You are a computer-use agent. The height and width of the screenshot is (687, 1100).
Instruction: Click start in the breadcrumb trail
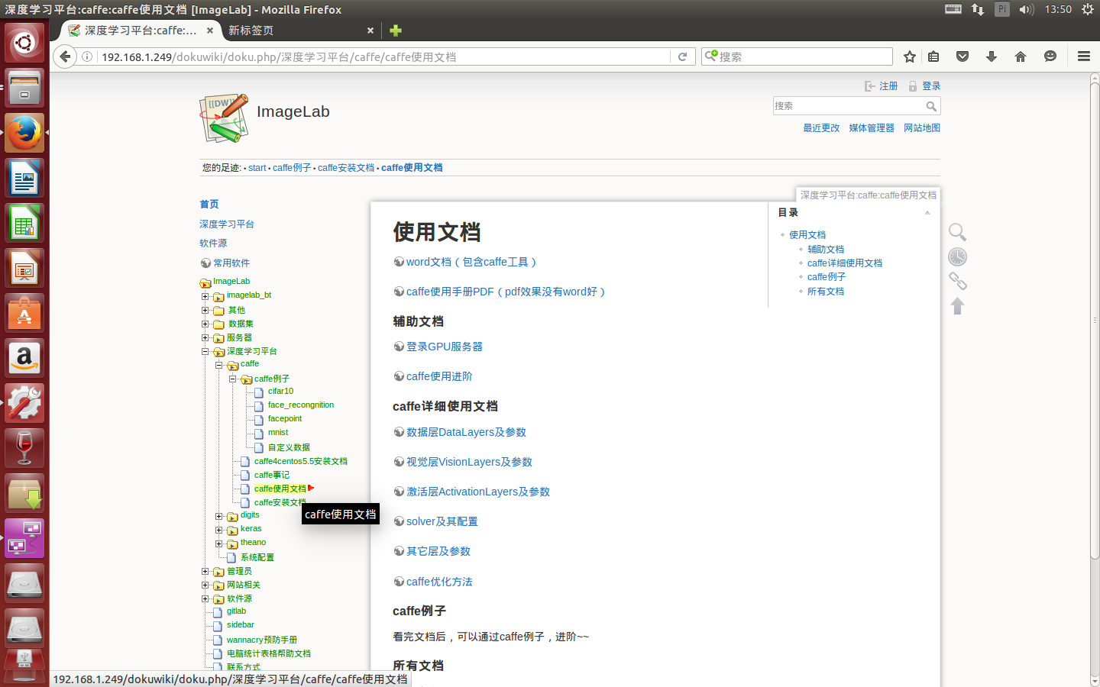(x=257, y=168)
